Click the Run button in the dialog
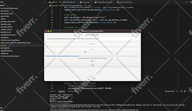The width and height of the screenshot is (192, 111). coord(92,49)
